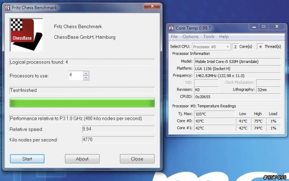
Task: Click the Core #1 temperature 42°C
Action: tap(215, 128)
